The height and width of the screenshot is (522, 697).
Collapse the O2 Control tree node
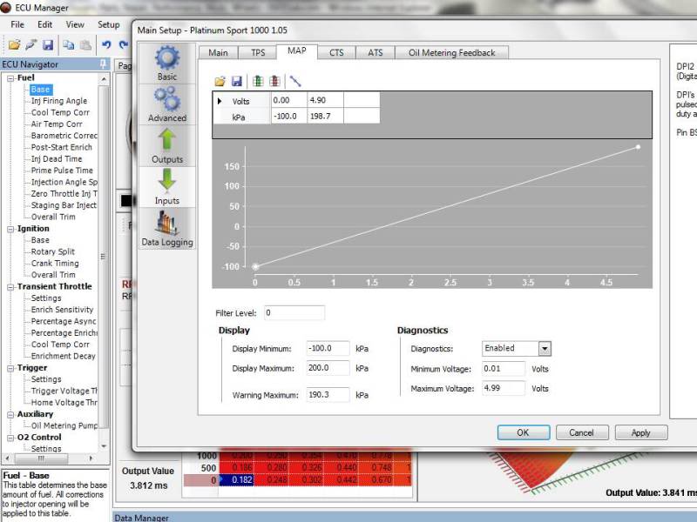click(10, 438)
